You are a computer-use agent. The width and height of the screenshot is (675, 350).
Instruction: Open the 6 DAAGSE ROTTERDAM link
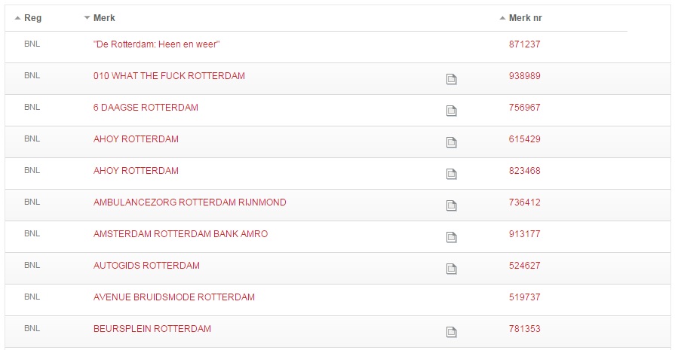pyautogui.click(x=146, y=108)
